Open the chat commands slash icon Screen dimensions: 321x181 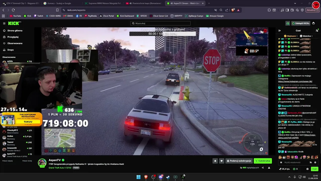pos(311,162)
